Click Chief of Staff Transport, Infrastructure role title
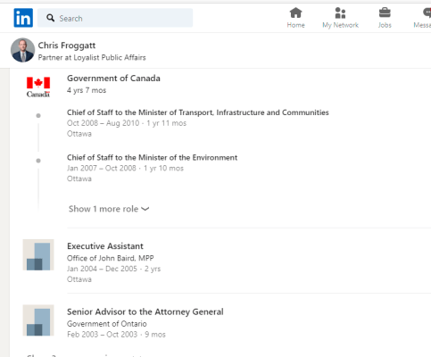The width and height of the screenshot is (431, 357). point(198,112)
